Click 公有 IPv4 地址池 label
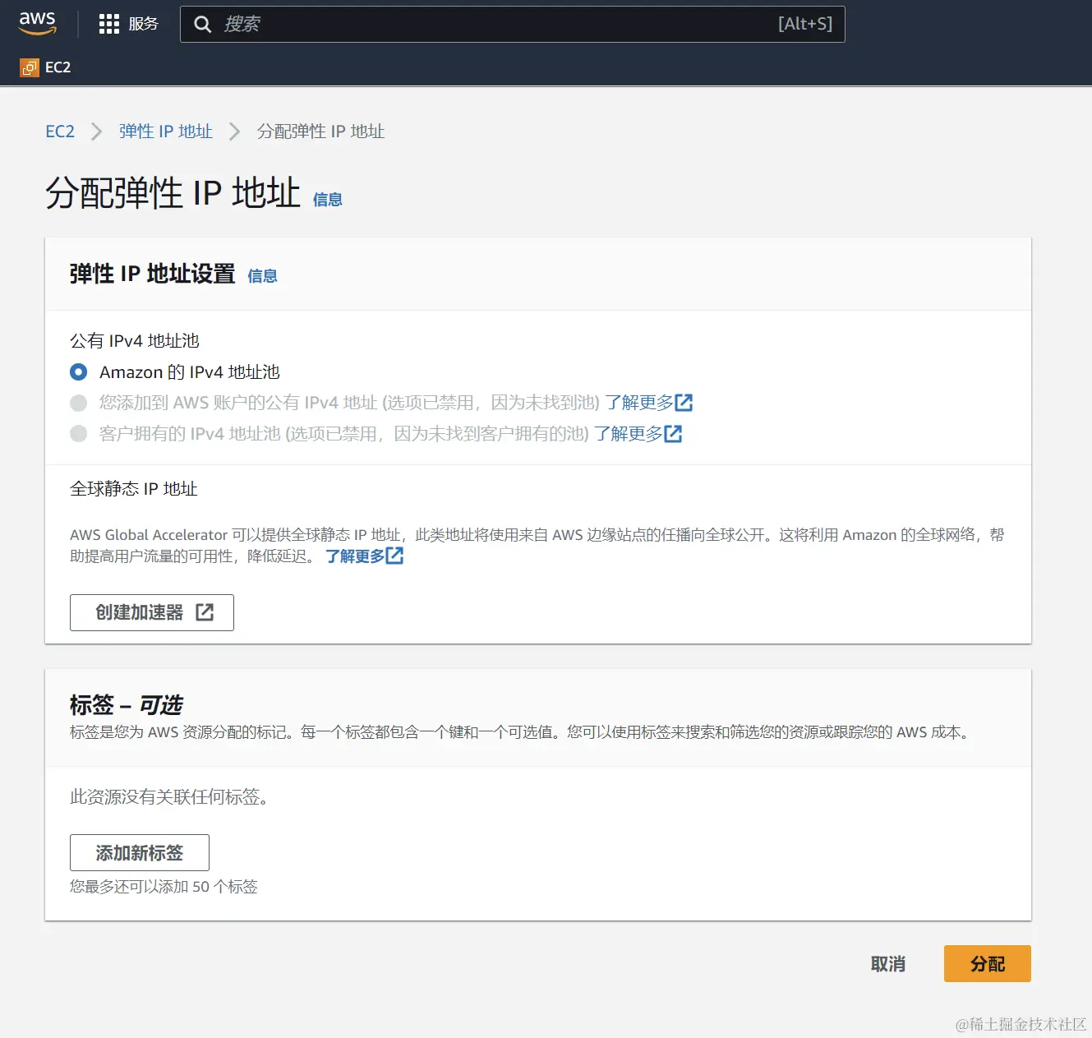The image size is (1092, 1038). [x=135, y=341]
